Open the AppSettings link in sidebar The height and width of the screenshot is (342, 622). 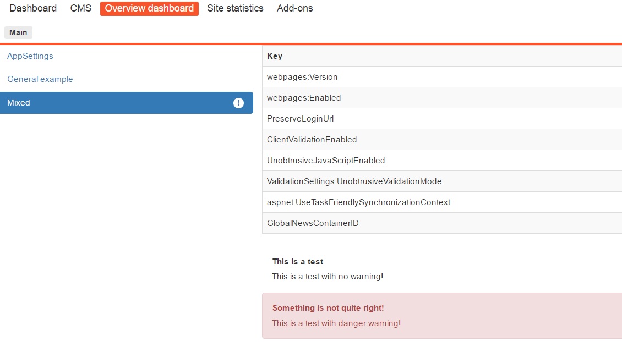pyautogui.click(x=30, y=56)
